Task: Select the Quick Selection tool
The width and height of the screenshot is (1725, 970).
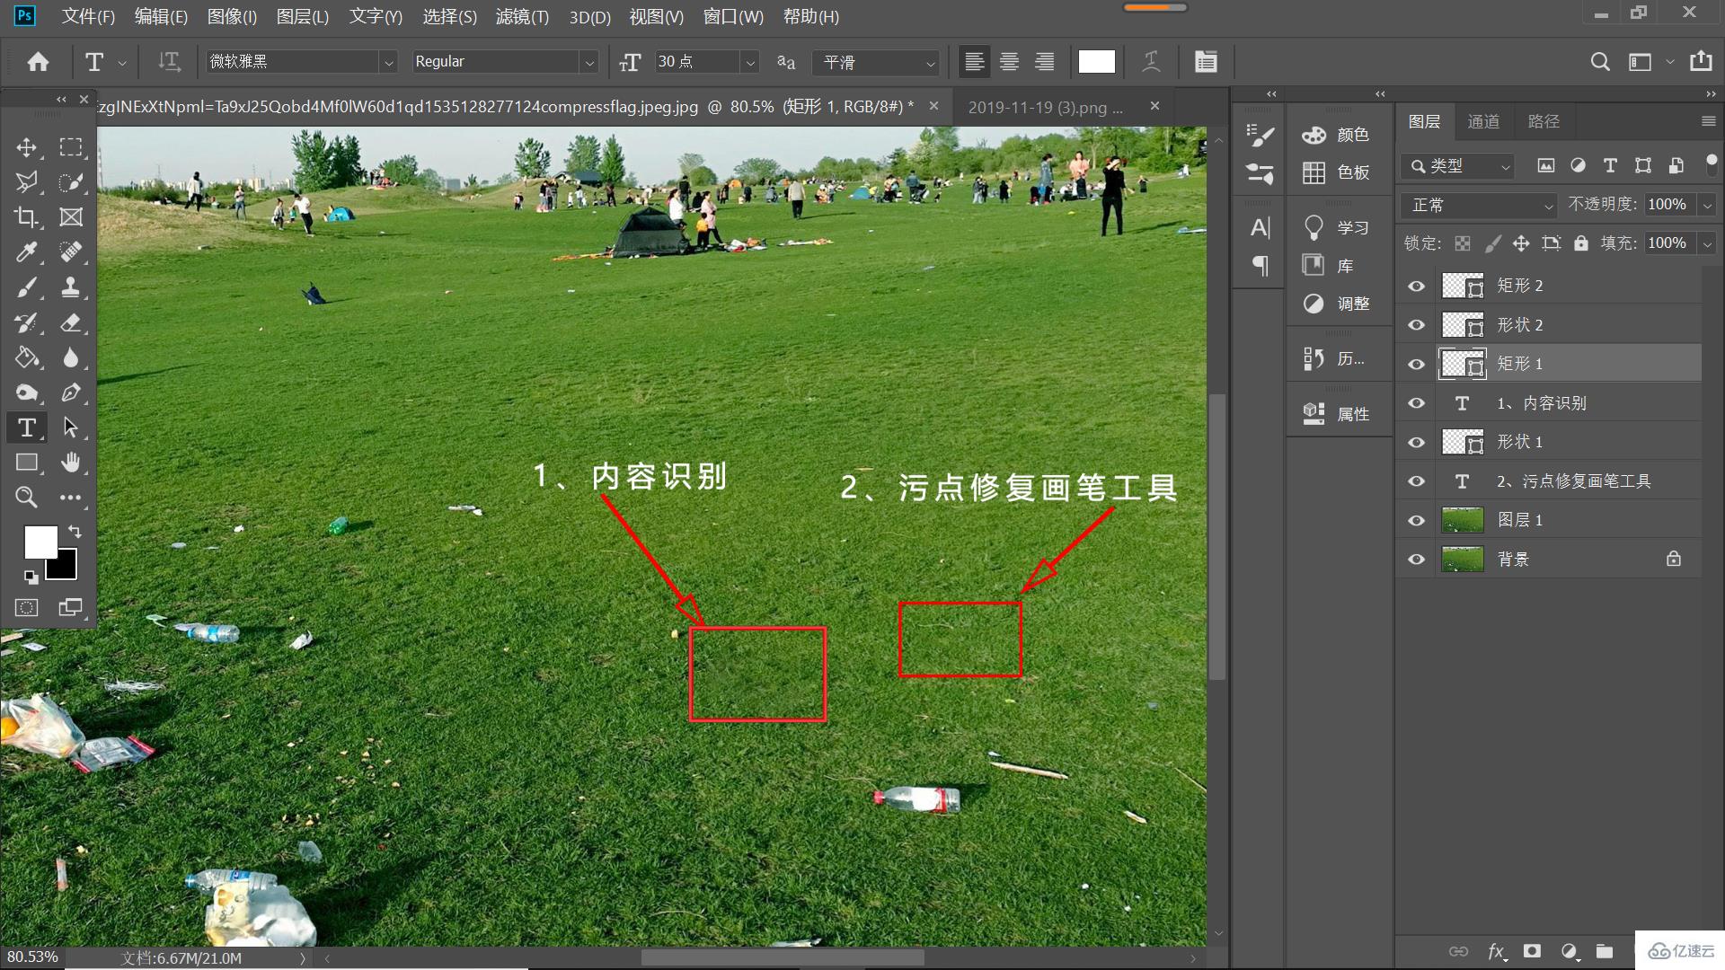Action: coord(71,182)
